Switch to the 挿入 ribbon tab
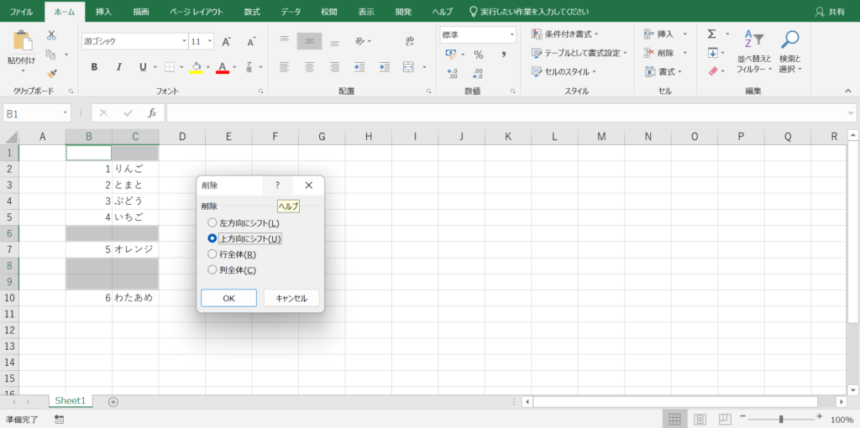This screenshot has width=860, height=428. tap(103, 12)
